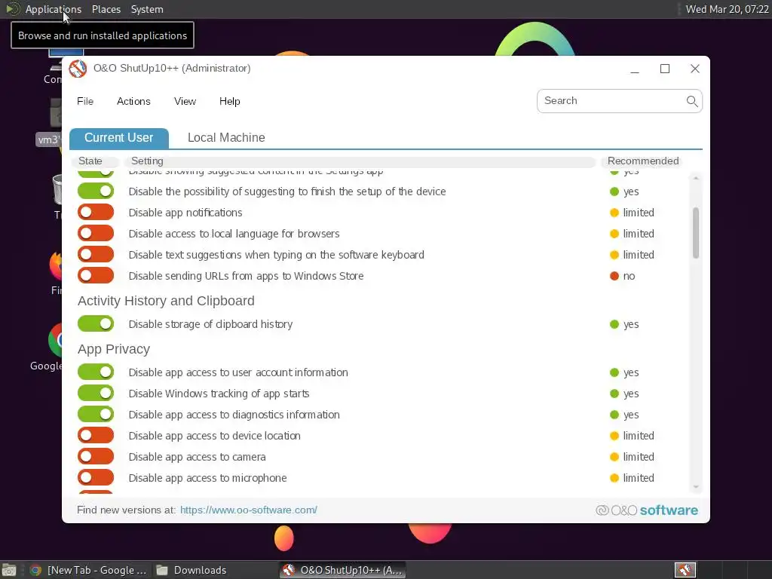This screenshot has height=579, width=772.
Task: Switch to the Local Machine tab
Action: [x=226, y=137]
